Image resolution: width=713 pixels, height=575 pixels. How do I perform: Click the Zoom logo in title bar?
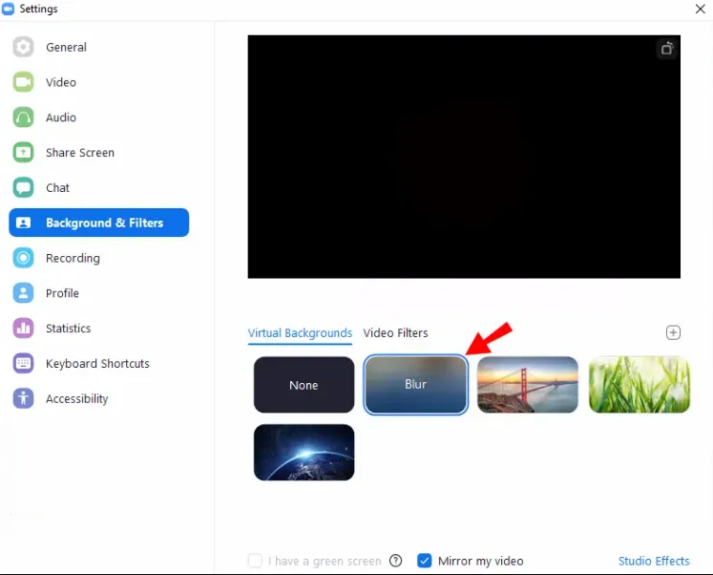9,9
